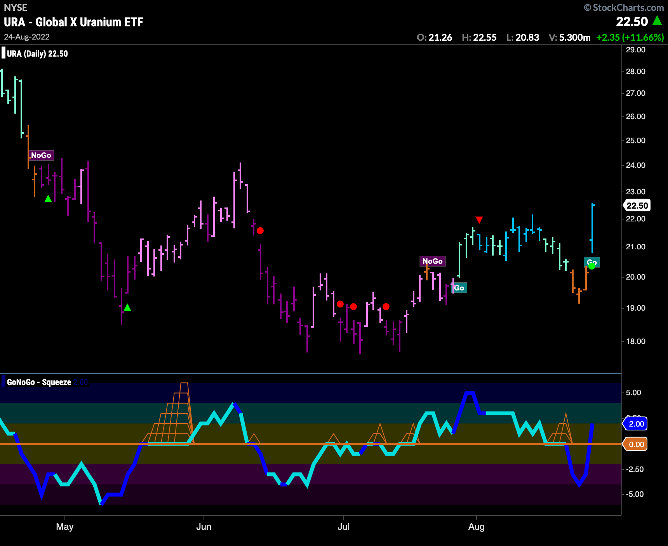Click the NYSE exchange label
Image resolution: width=668 pixels, height=546 pixels.
coord(16,7)
